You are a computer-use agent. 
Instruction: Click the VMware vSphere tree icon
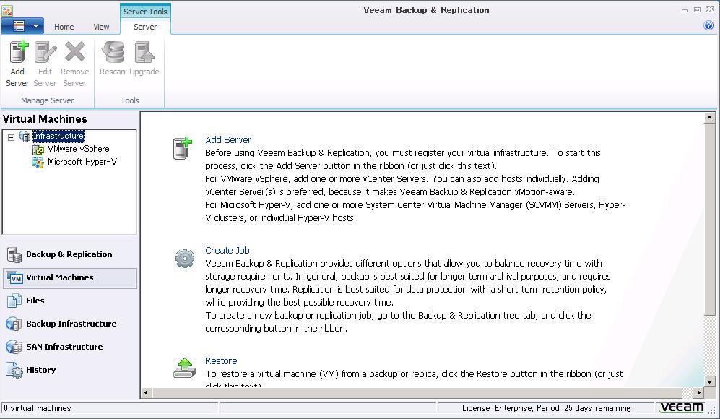[38, 150]
